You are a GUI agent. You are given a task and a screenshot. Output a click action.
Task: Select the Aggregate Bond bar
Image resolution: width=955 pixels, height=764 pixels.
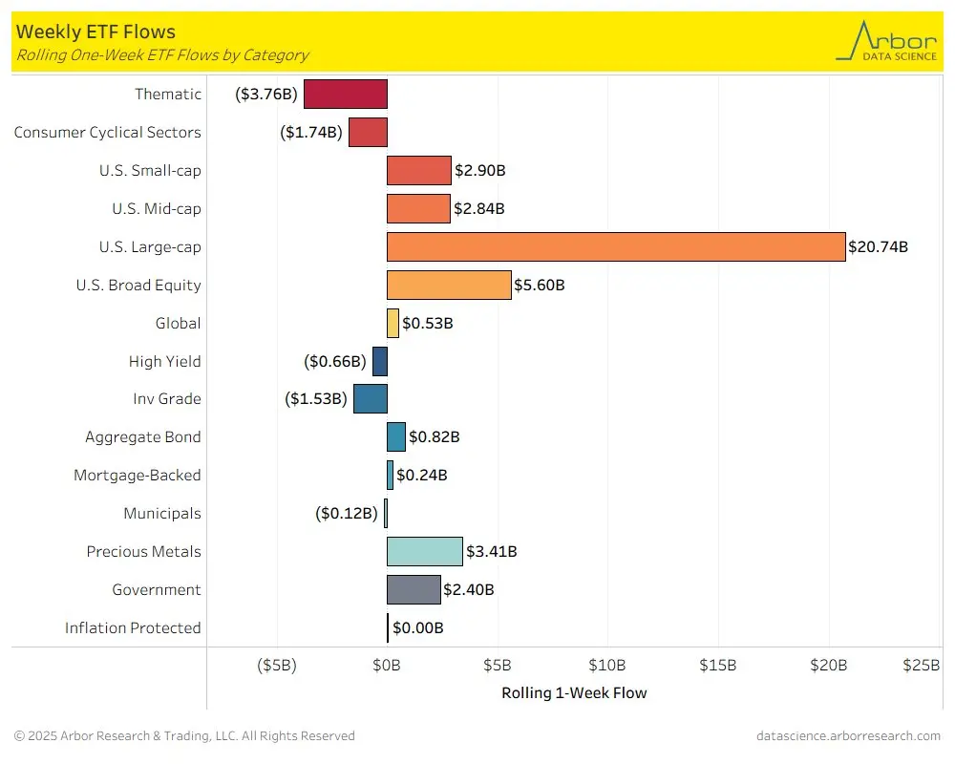396,436
